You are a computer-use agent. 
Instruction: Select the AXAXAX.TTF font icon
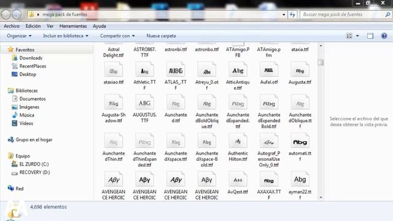pos(269,179)
